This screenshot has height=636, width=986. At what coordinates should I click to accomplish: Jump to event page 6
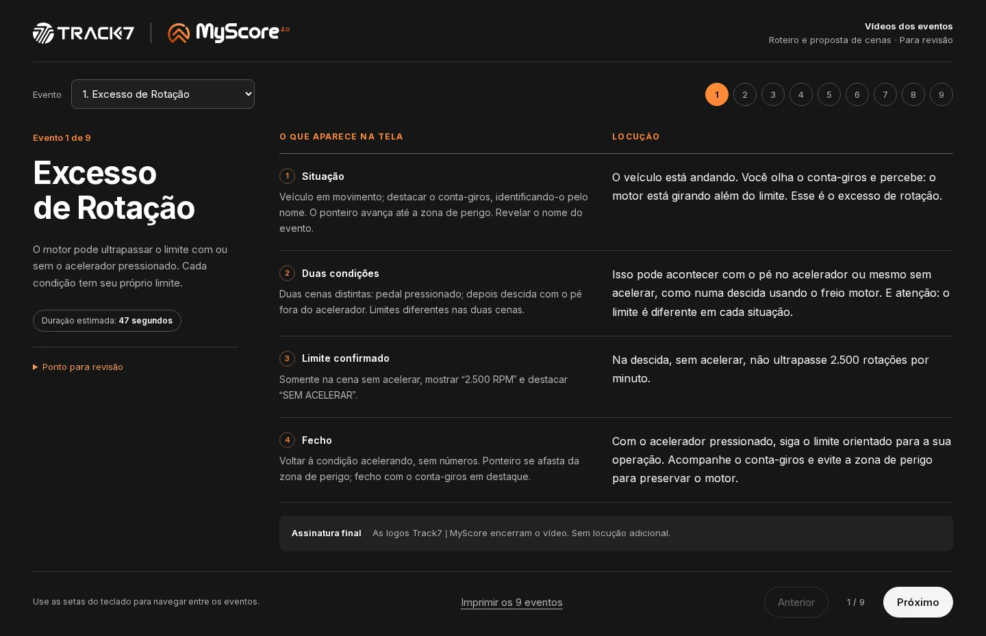click(857, 94)
